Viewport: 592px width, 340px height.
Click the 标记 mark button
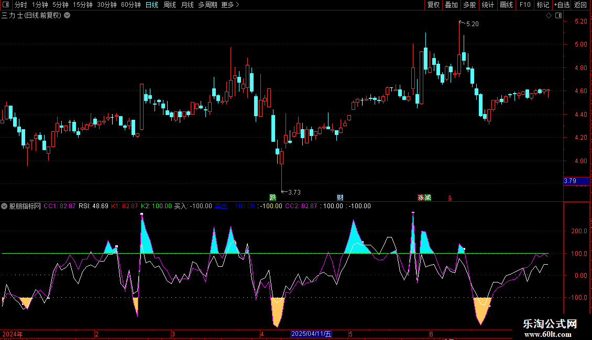(543, 5)
